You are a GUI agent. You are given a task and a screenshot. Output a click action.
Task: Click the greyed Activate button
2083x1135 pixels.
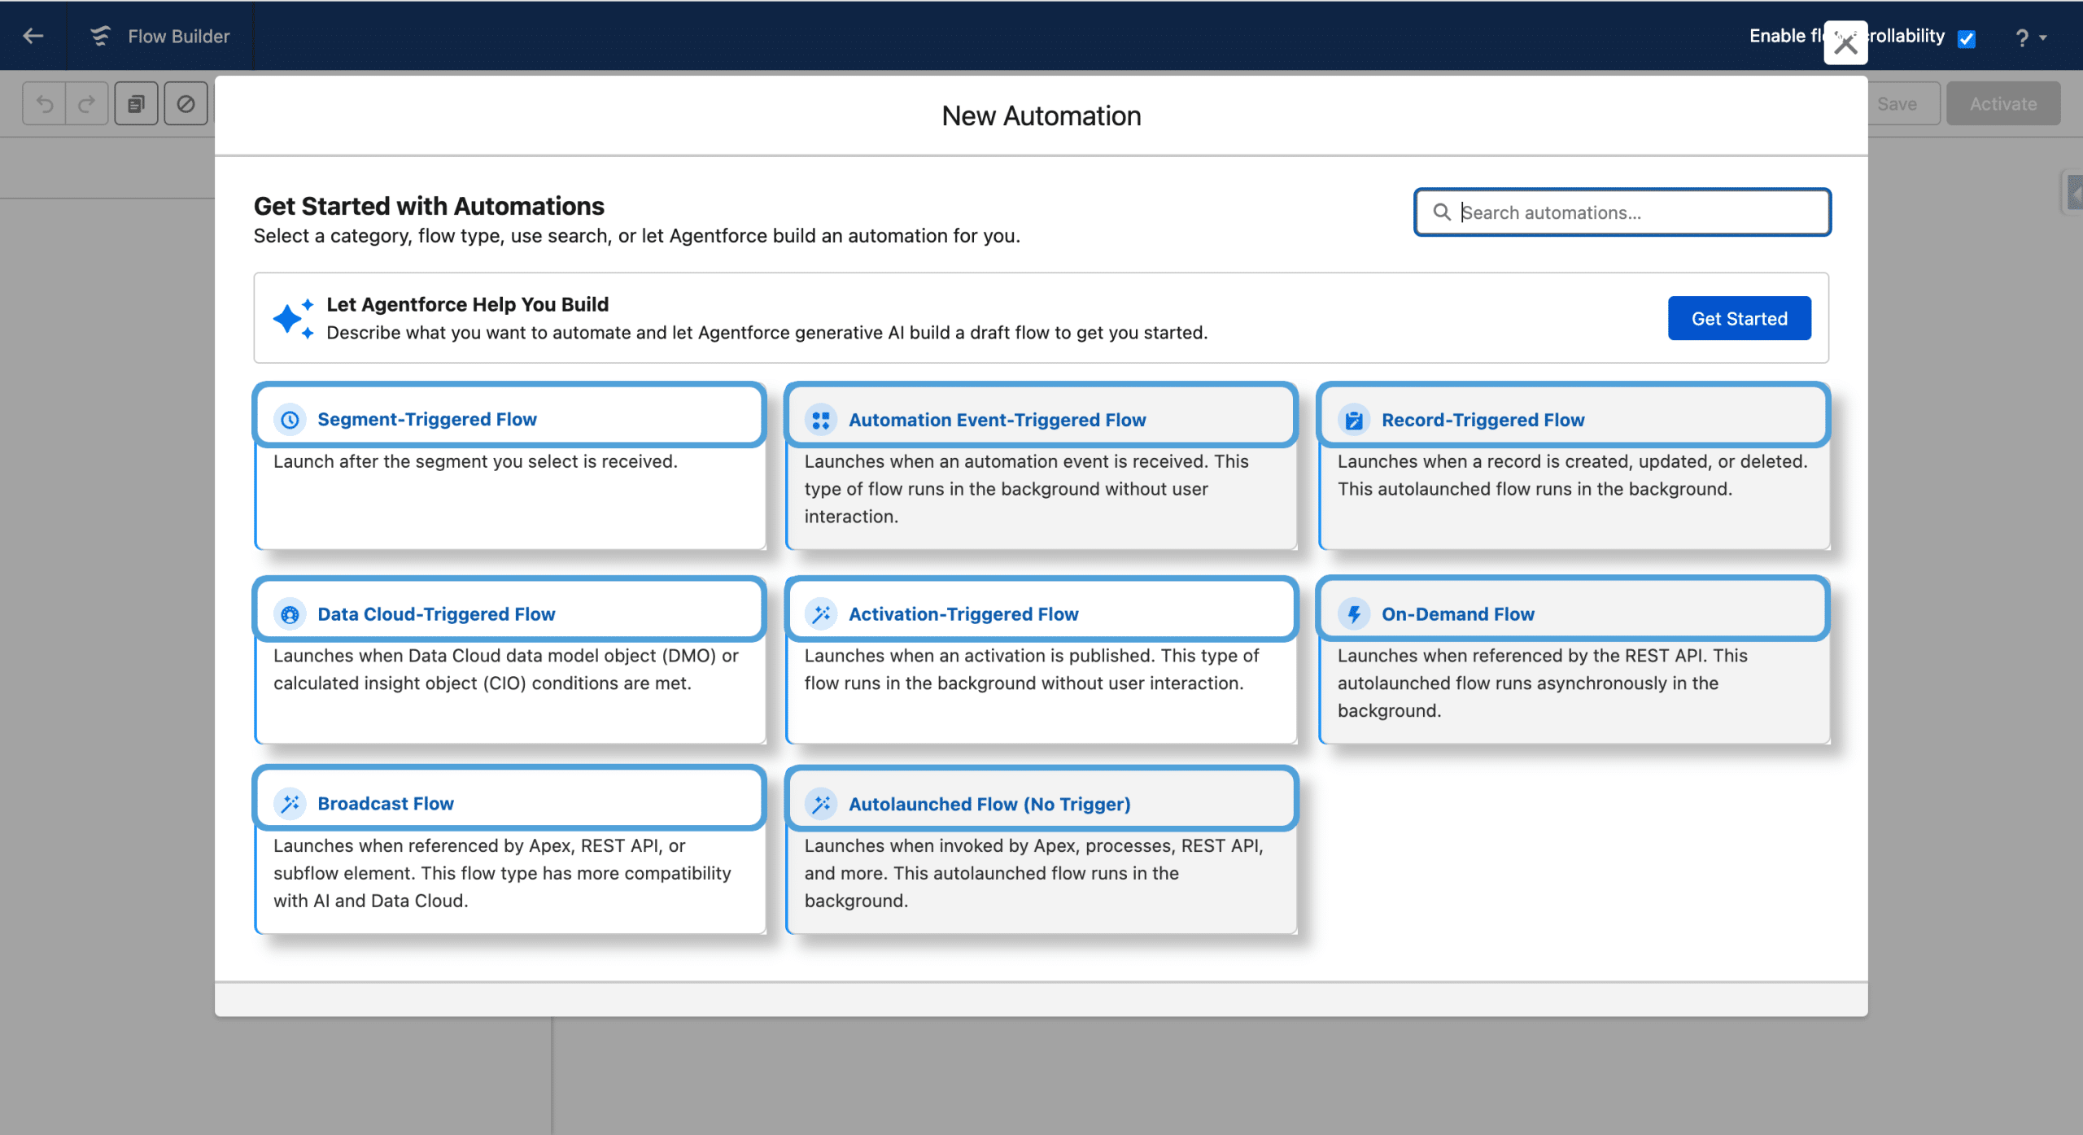(2002, 103)
